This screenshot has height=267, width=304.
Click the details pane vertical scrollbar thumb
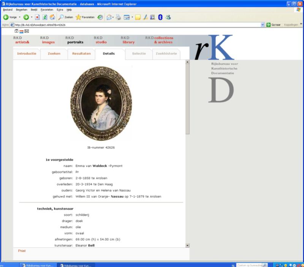coord(187,99)
